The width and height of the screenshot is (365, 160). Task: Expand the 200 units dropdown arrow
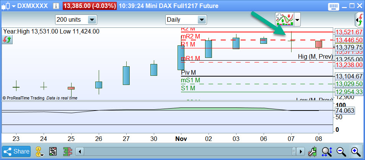tap(92, 20)
